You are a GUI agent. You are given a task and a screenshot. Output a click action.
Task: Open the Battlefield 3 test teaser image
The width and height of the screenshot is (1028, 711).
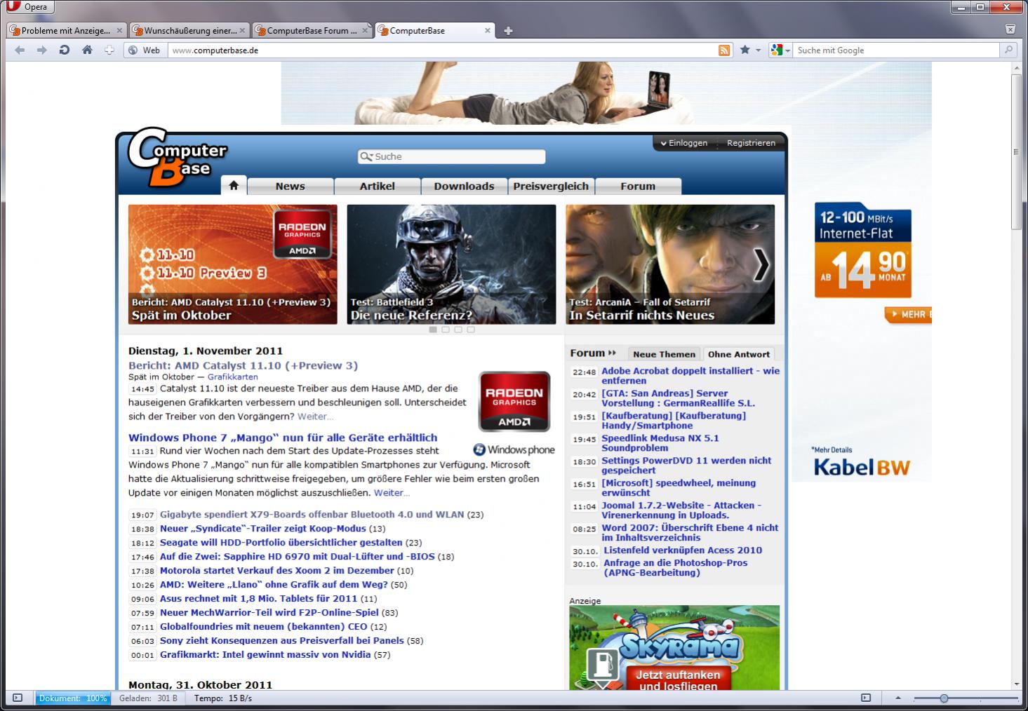(451, 264)
